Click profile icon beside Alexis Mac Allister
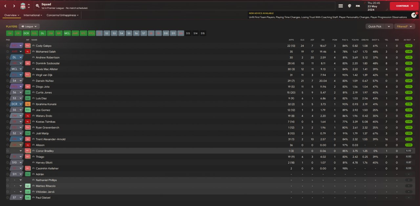This screenshot has height=206, width=420. (x=33, y=69)
